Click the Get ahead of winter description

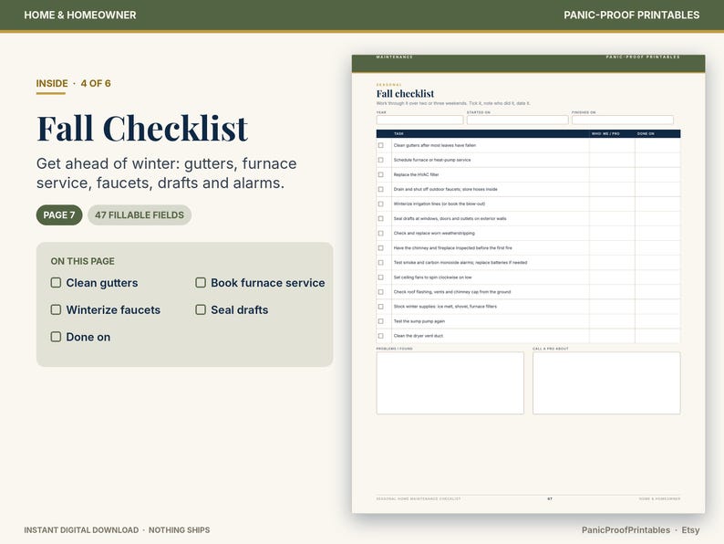click(x=167, y=173)
